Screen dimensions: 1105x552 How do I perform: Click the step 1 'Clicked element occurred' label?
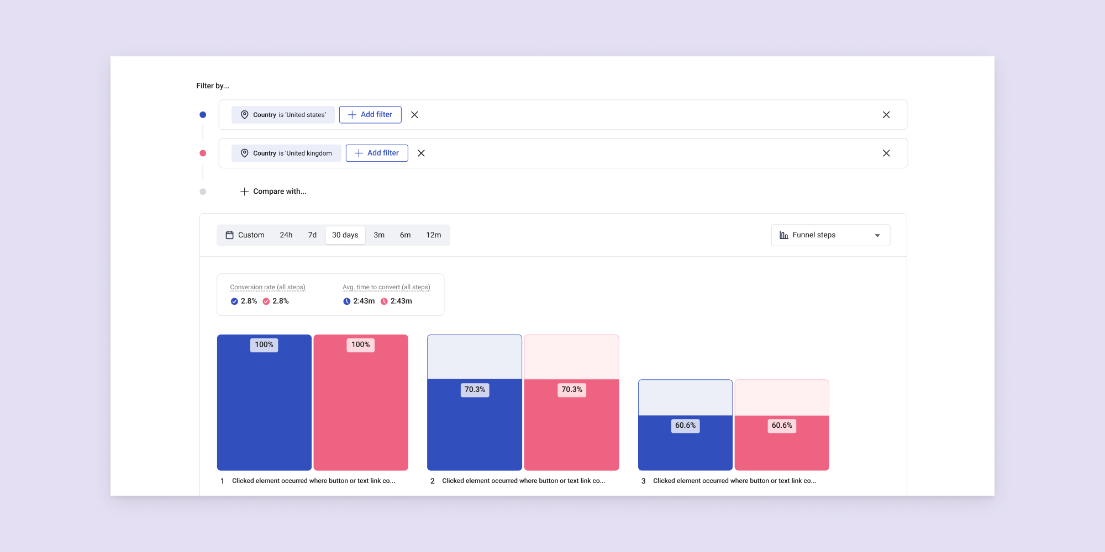click(313, 481)
